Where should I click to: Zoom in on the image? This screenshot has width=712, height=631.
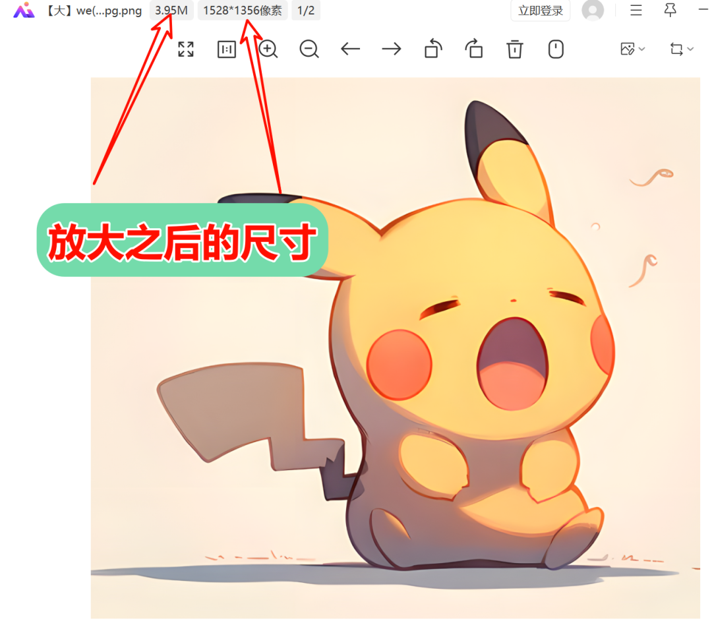[268, 49]
